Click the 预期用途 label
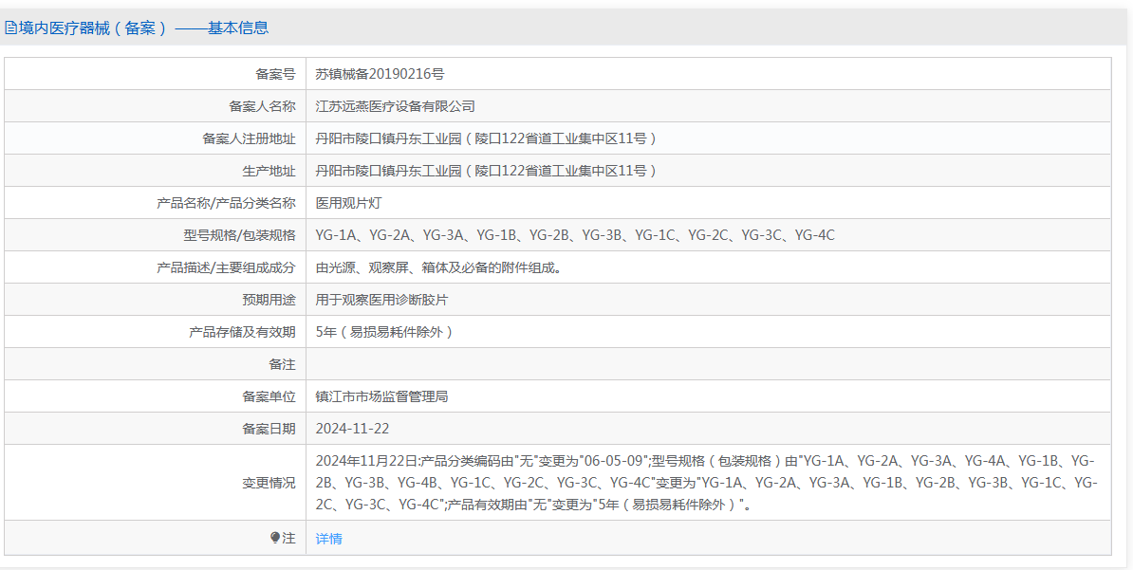 coord(269,300)
